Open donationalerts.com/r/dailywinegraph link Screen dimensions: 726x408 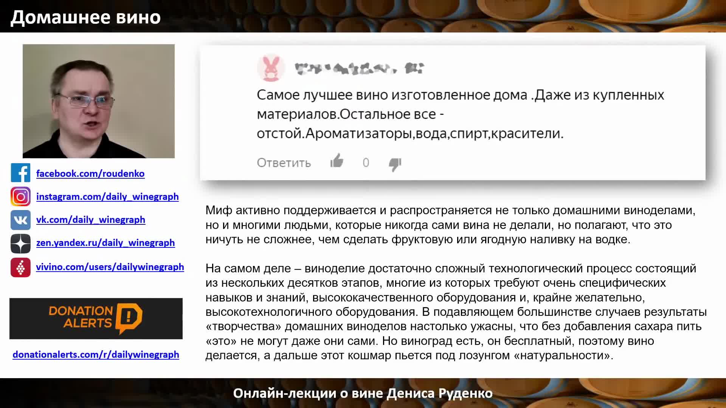pos(96,354)
